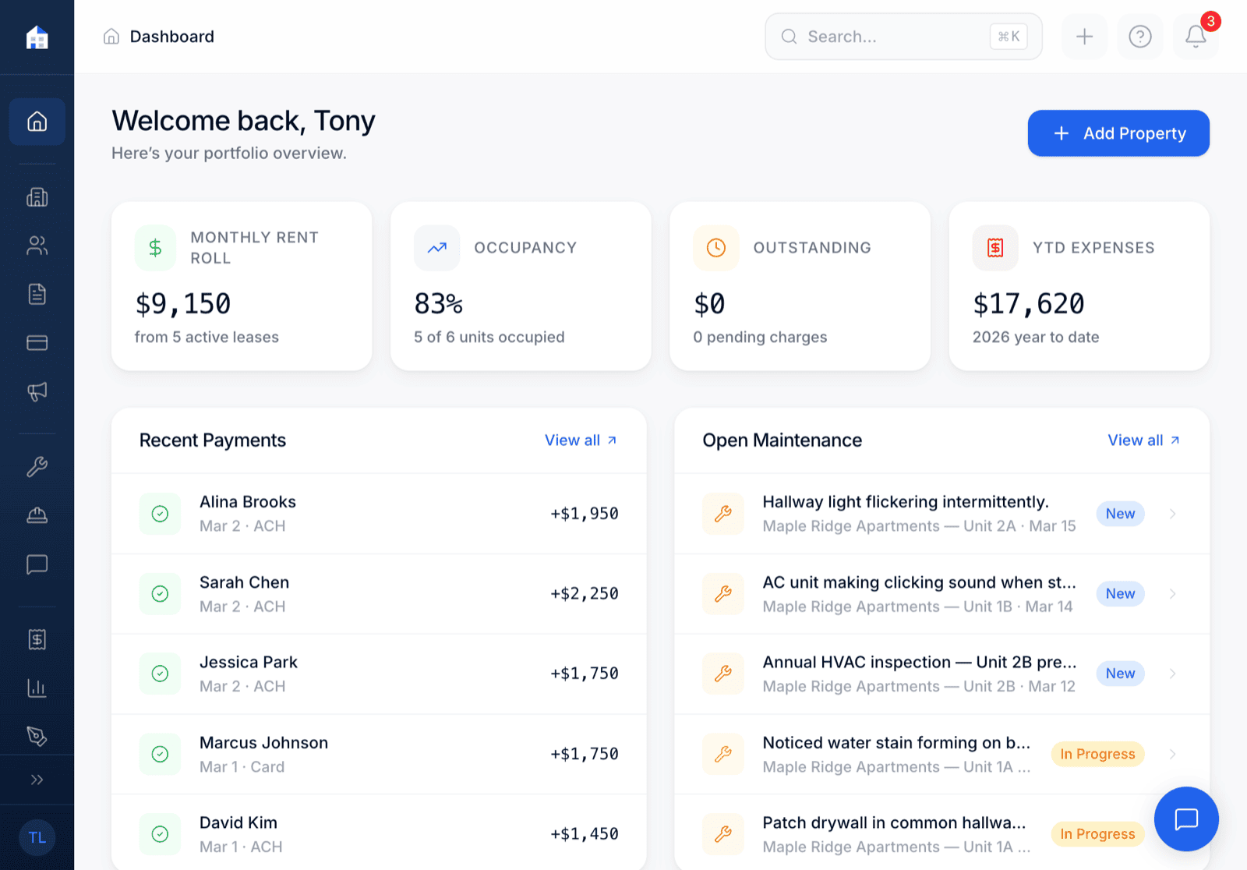
Task: Open the Messages chat bubble in sidebar
Action: (x=37, y=564)
